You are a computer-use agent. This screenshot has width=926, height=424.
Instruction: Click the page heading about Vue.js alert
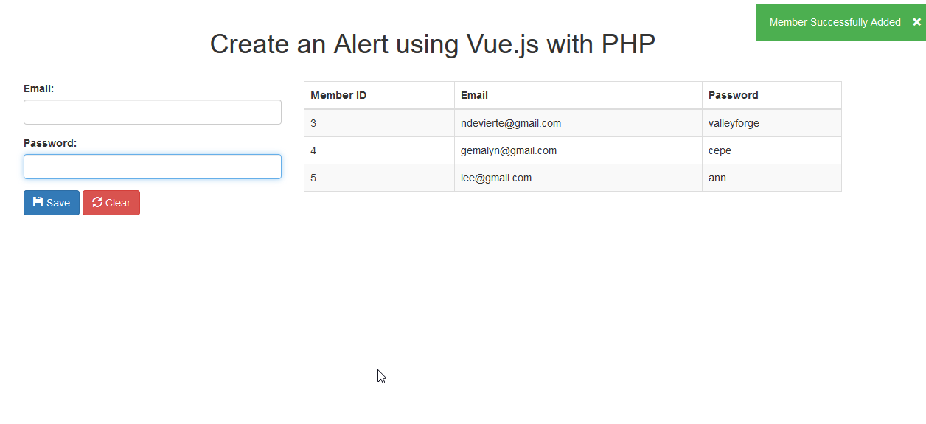tap(433, 44)
